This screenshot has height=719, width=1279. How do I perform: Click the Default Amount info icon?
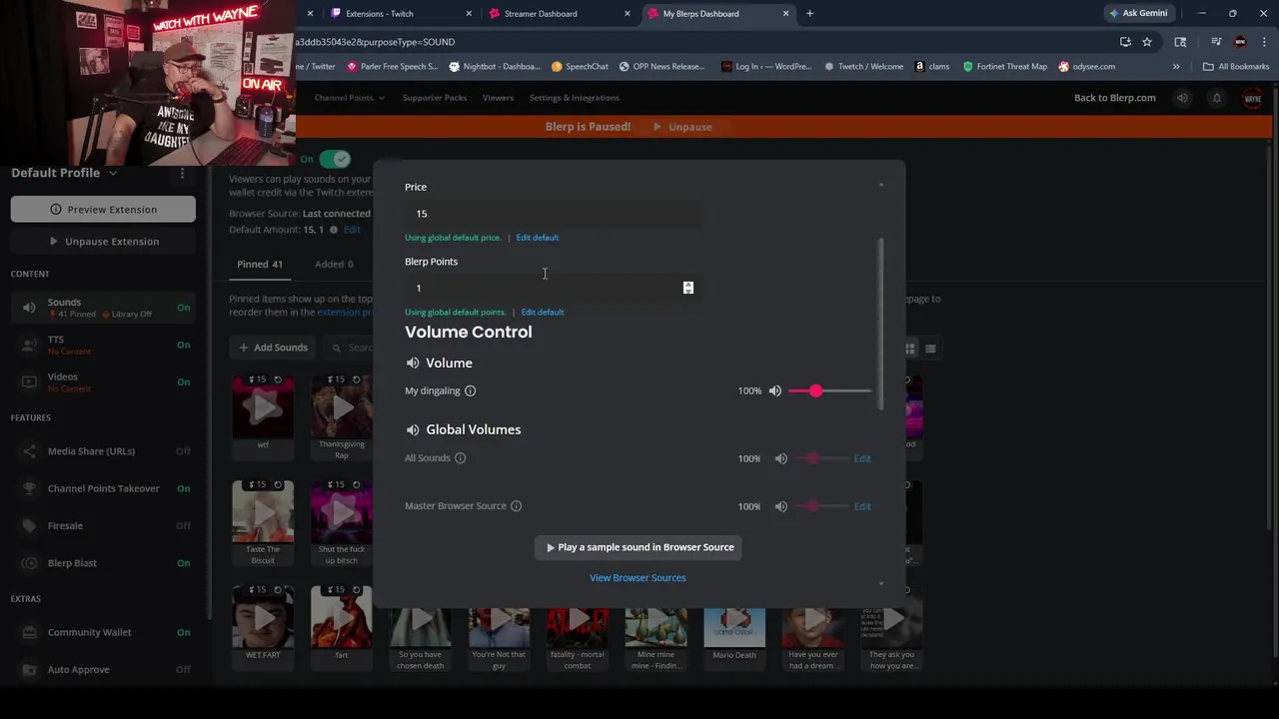pyautogui.click(x=334, y=230)
